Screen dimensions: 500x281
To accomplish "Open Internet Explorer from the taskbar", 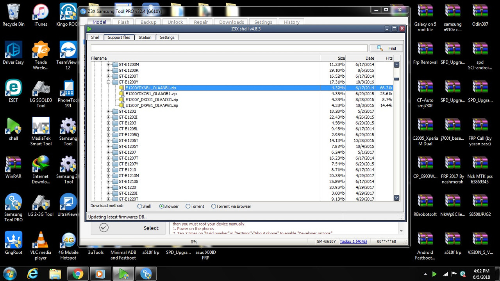I will pos(33,274).
